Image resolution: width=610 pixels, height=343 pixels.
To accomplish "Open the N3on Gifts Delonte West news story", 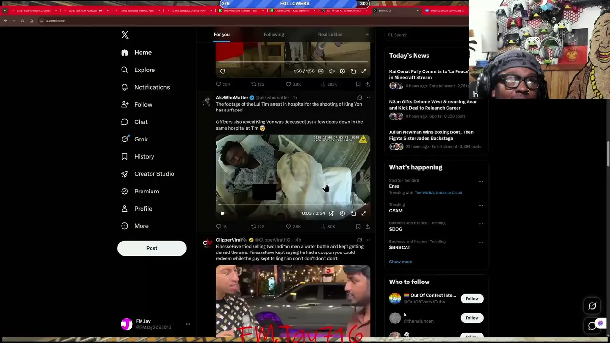I will [x=436, y=109].
